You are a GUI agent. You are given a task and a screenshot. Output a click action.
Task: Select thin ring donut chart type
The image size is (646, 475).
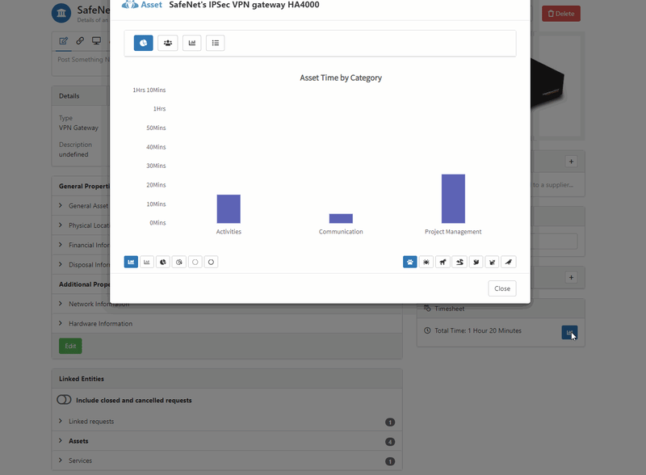(195, 262)
